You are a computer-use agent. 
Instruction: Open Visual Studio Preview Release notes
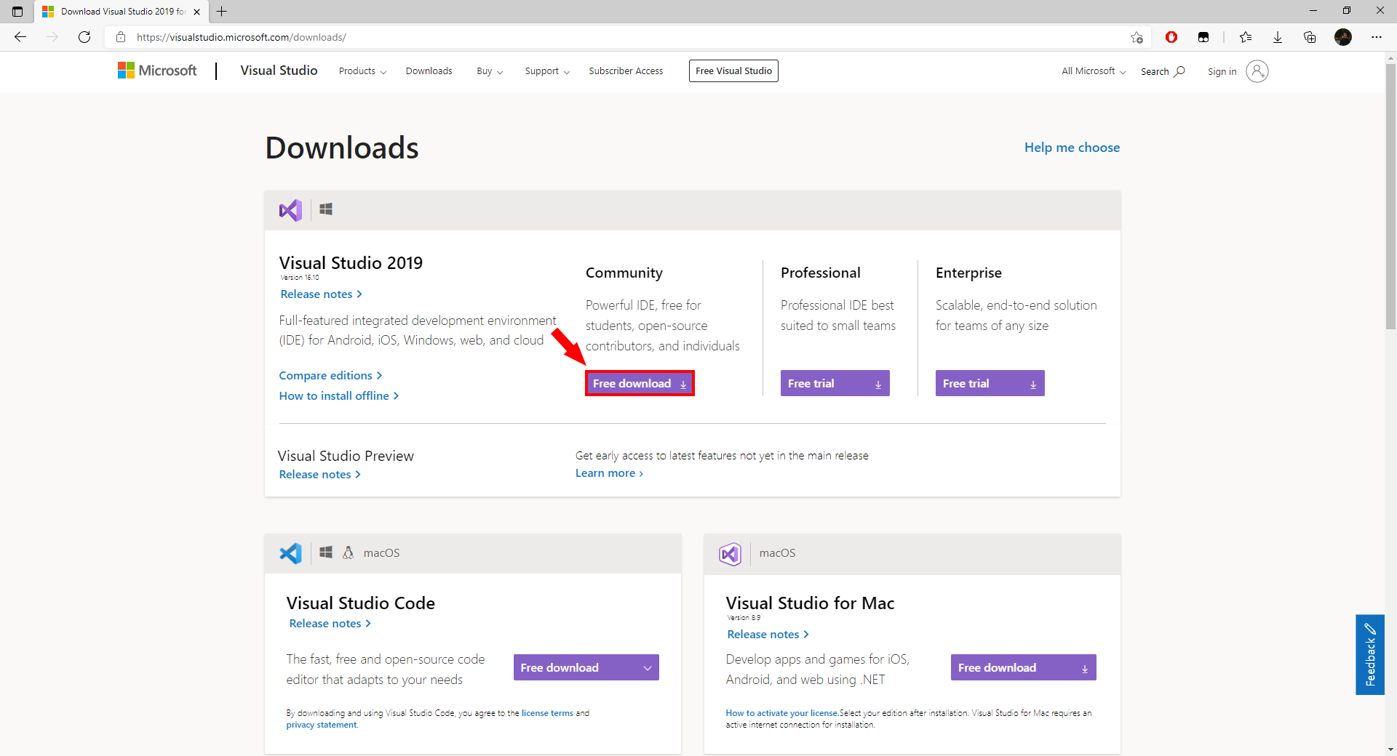tap(319, 475)
